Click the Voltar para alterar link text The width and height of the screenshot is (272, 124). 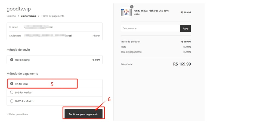18,114
